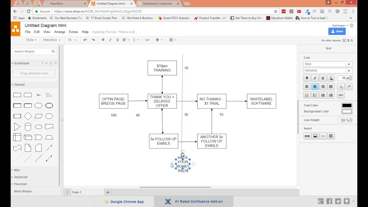Select the bidirectional arrow connector shape
The image size is (368, 207).
click(49, 158)
